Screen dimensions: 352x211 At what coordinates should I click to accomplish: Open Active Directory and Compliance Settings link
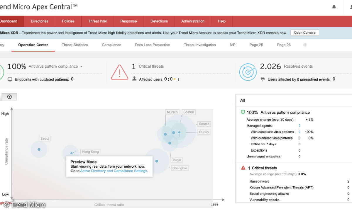coord(114,171)
